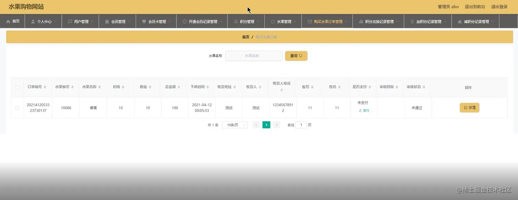The width and height of the screenshot is (518, 200).
Task: Open 详情 for the 香蕉 order
Action: coord(469,108)
